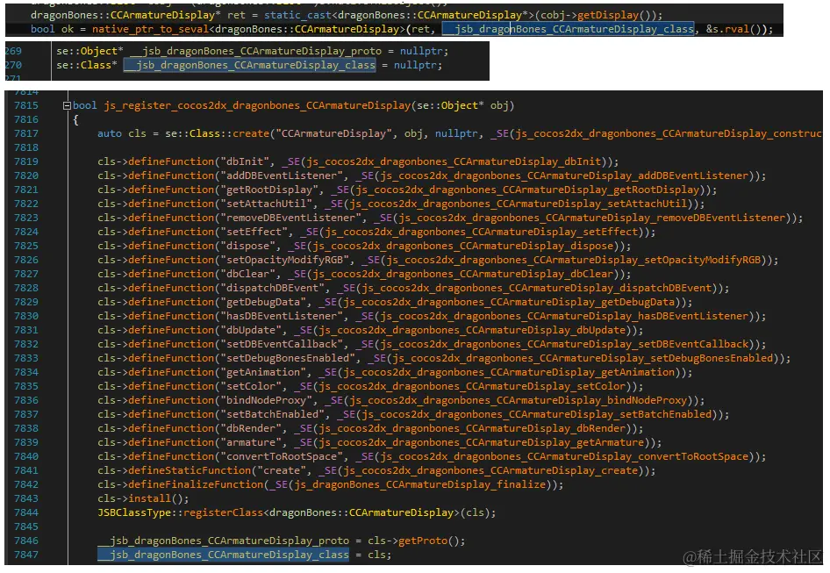Click "armature" string literal
The image size is (830, 573).
pos(251,442)
